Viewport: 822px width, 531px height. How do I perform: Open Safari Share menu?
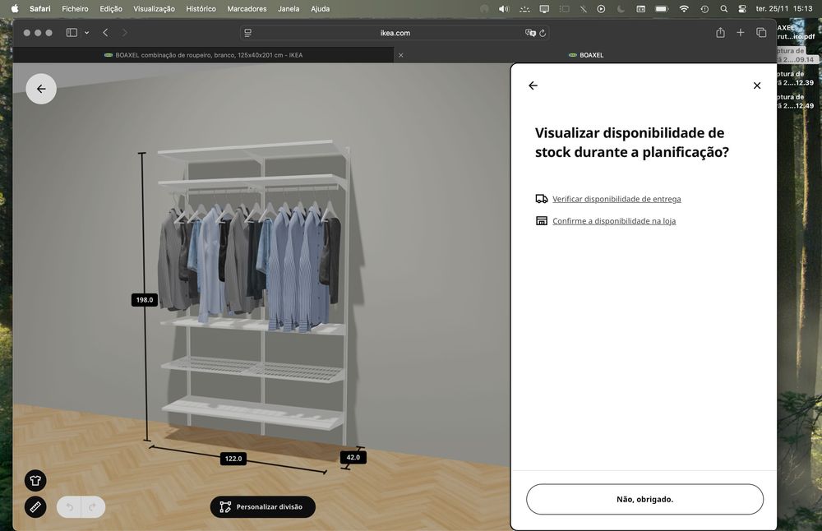pos(720,33)
